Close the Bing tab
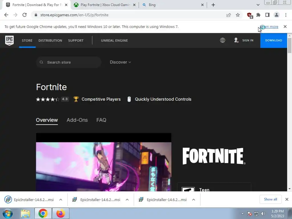The height and width of the screenshot is (219, 292). [202, 5]
